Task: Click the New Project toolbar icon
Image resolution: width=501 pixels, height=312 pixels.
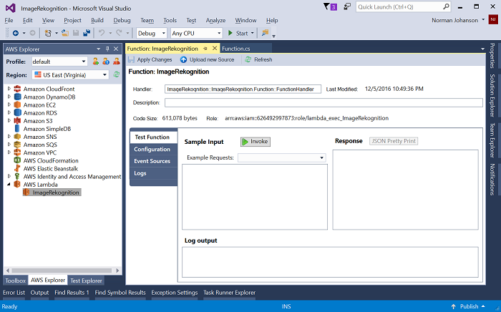Action: click(48, 33)
